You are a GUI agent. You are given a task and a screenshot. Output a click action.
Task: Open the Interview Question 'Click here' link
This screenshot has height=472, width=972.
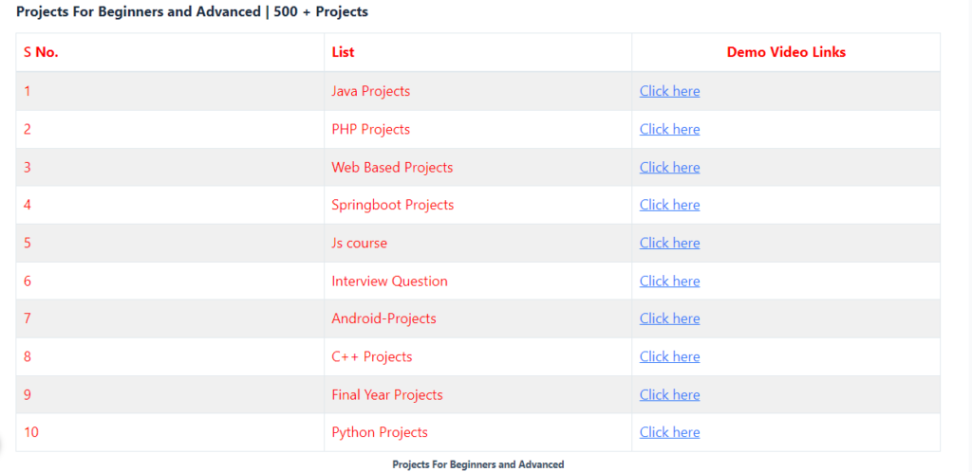pyautogui.click(x=669, y=281)
